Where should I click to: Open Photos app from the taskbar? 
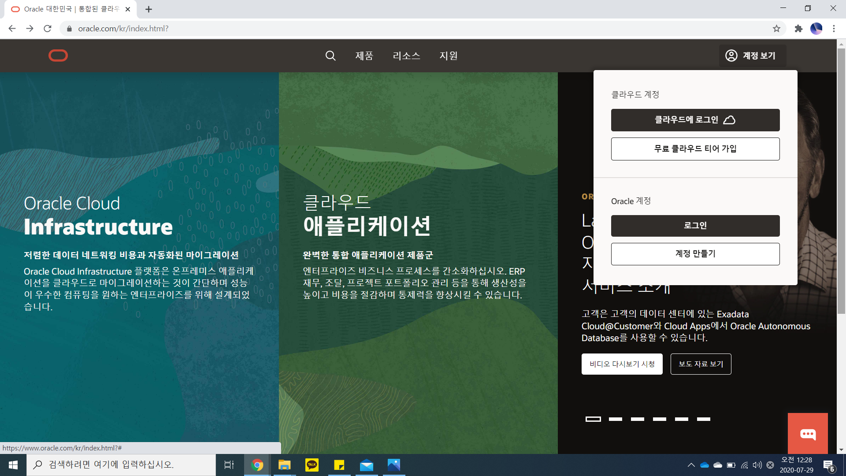click(x=394, y=465)
